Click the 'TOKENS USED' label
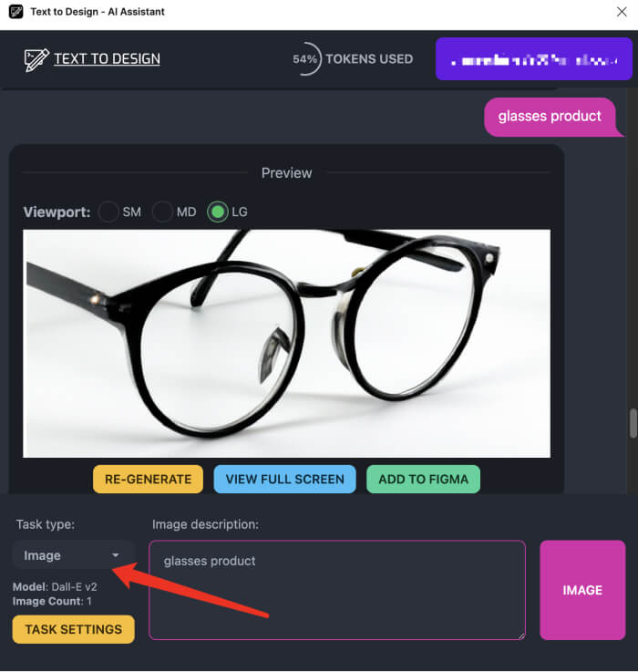This screenshot has height=672, width=638. tap(369, 58)
